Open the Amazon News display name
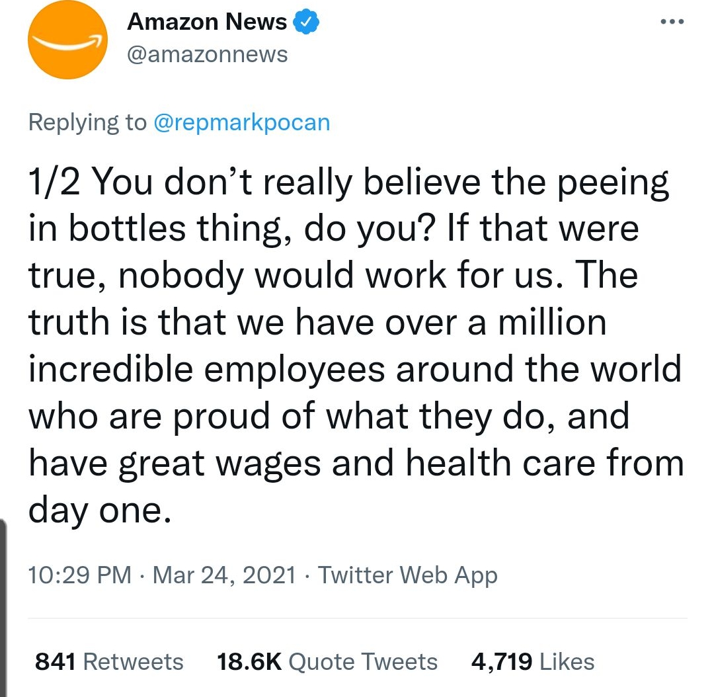714x697 pixels. (207, 21)
